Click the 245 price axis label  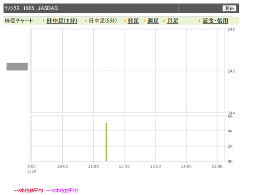231,71
